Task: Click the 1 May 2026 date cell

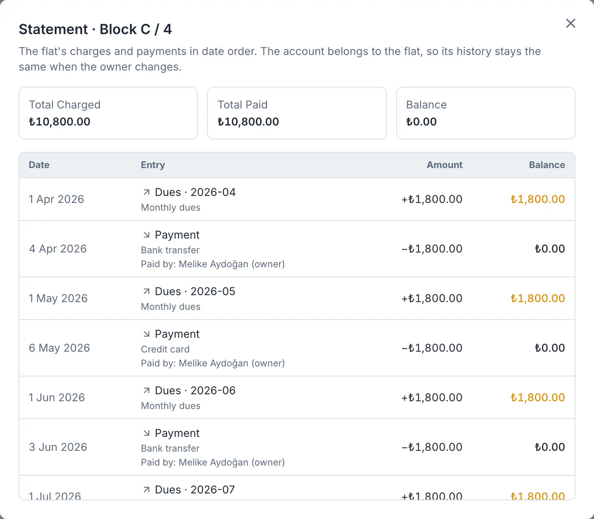Action: tap(58, 298)
